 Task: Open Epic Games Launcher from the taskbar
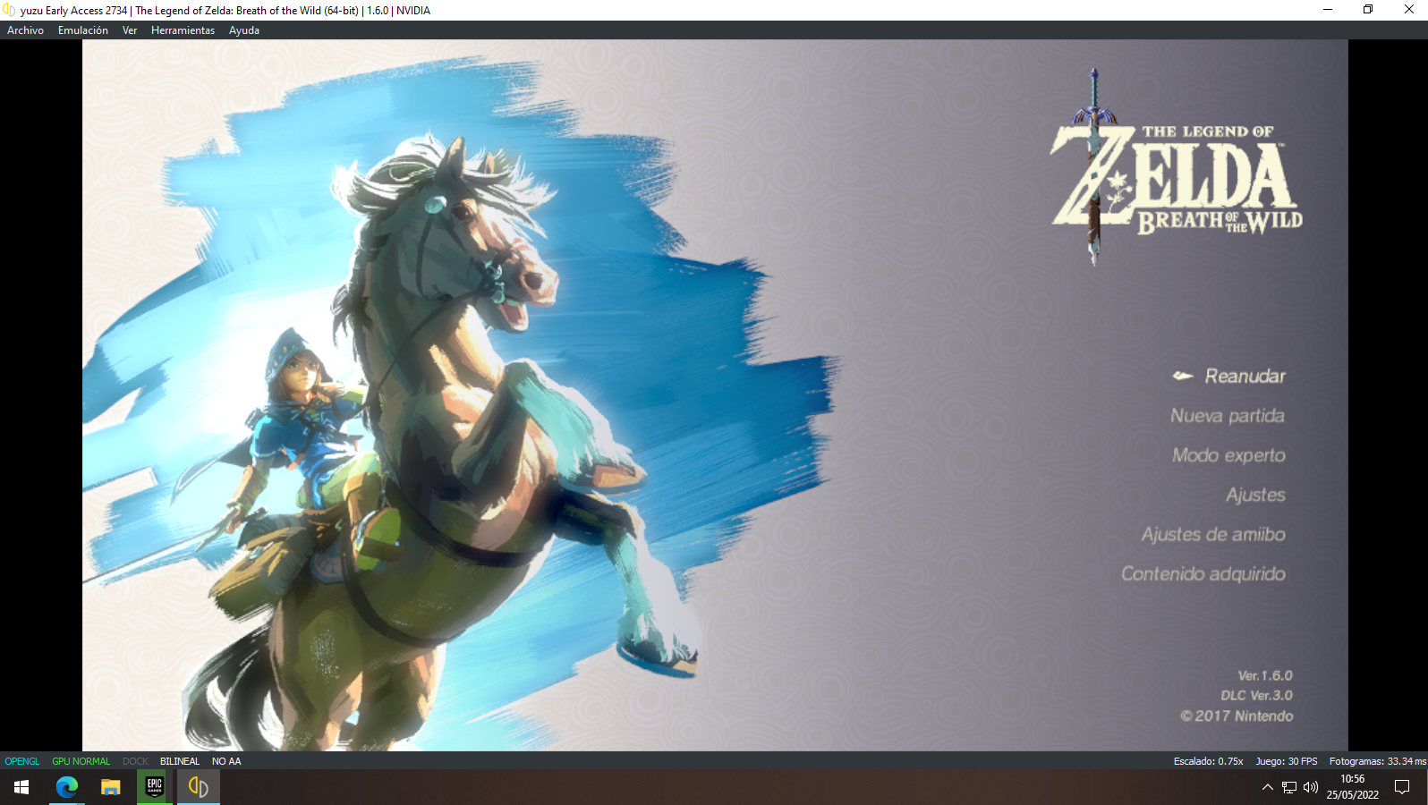pyautogui.click(x=155, y=787)
